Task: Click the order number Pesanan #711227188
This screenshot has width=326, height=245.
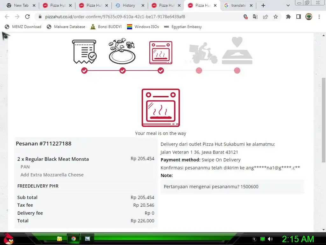Action: (43, 144)
